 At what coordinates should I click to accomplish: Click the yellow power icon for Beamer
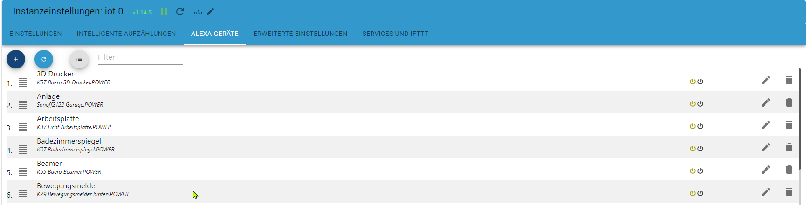[693, 171]
